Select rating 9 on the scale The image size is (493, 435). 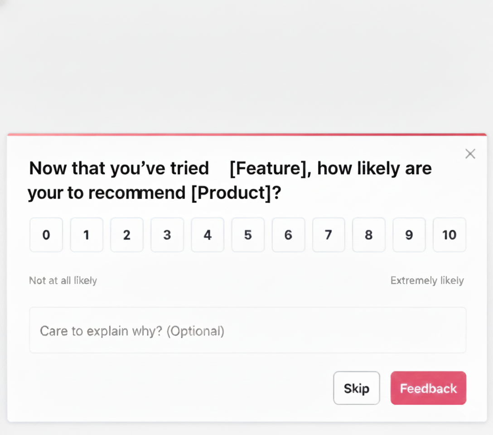(409, 235)
